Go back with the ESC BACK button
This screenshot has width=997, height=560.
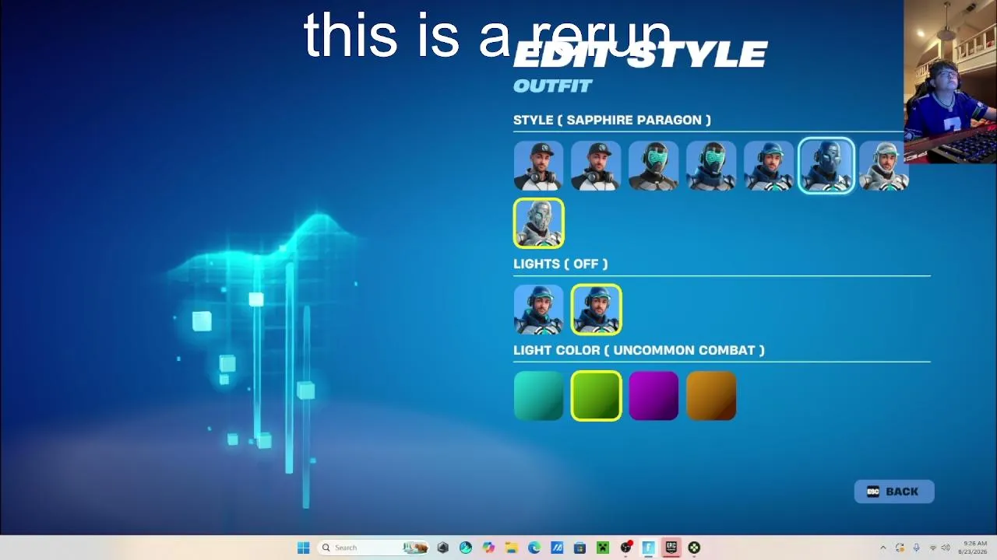point(894,492)
